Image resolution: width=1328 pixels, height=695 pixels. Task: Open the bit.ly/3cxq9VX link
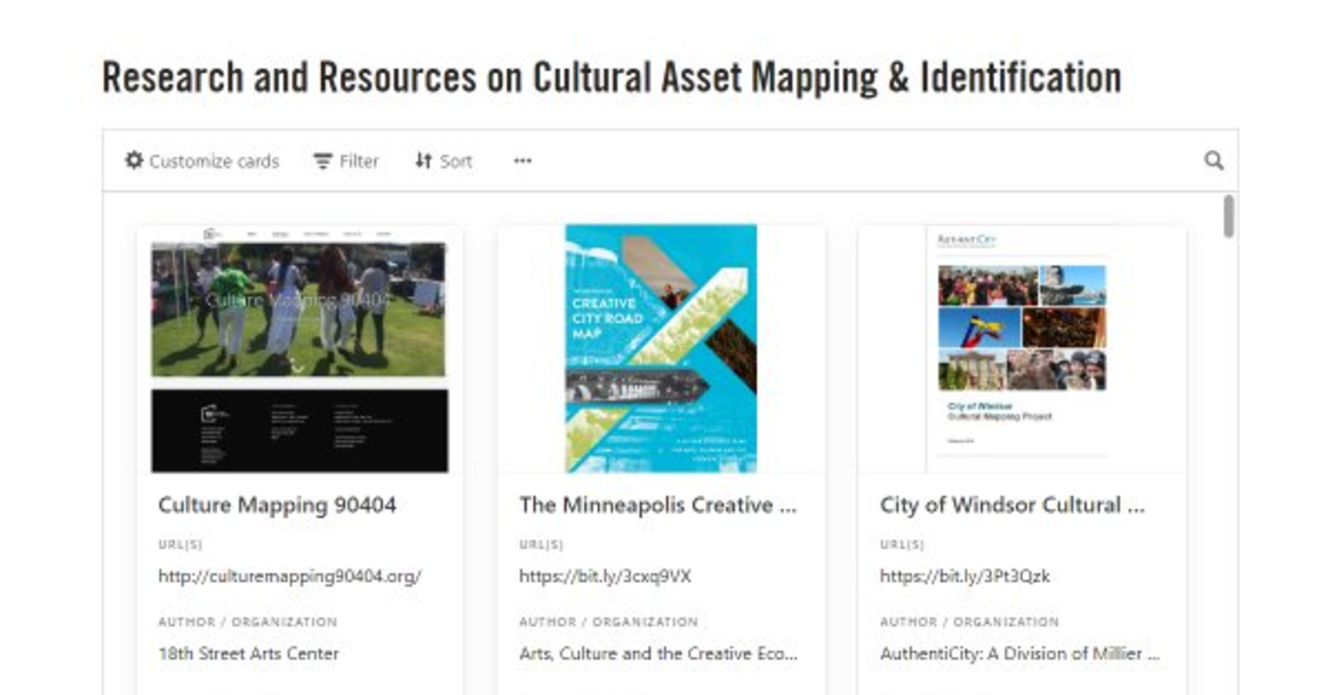pyautogui.click(x=605, y=576)
